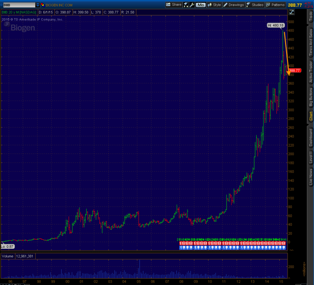
Task: Click the yellow 388.77 last price
Action: pos(295,5)
